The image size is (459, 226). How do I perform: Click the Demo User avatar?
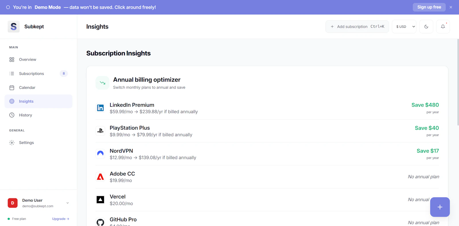tap(13, 203)
